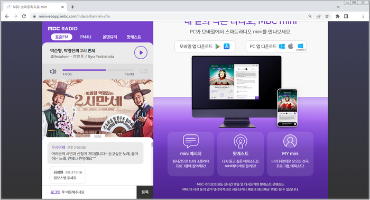Click the chat list scrollbar
370x200 pixels.
152,144
